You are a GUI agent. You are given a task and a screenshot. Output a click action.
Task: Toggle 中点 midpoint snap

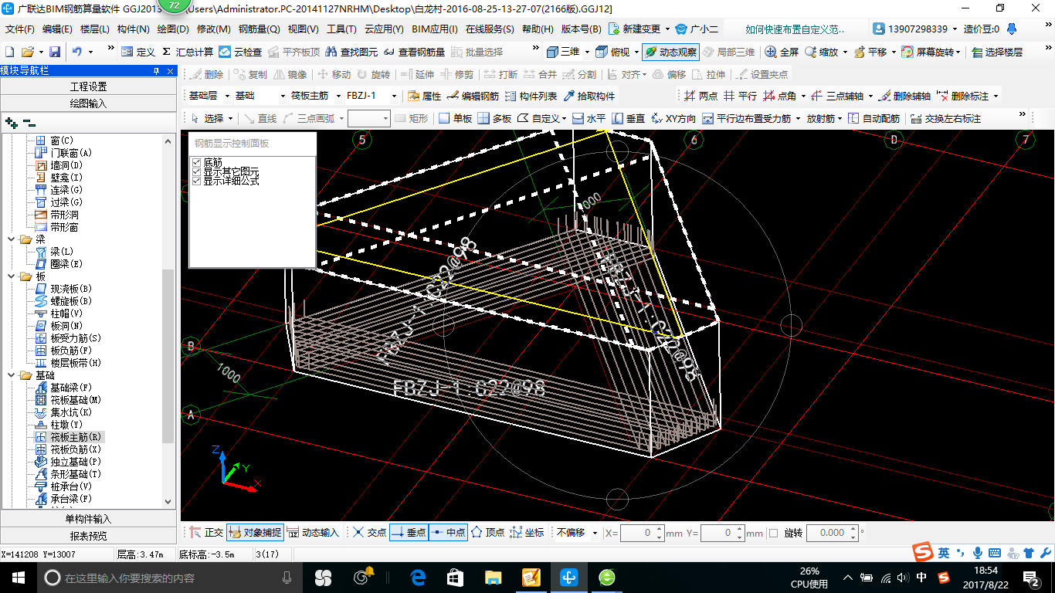point(448,533)
